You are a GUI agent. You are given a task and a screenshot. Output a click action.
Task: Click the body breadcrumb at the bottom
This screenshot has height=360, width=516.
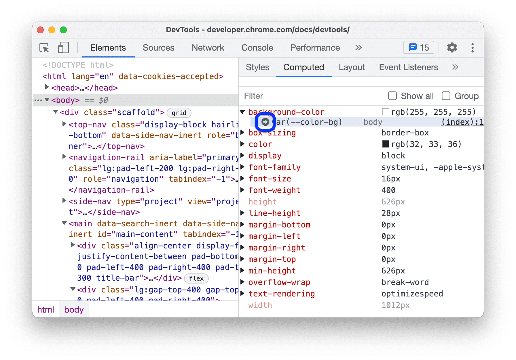[x=74, y=309]
